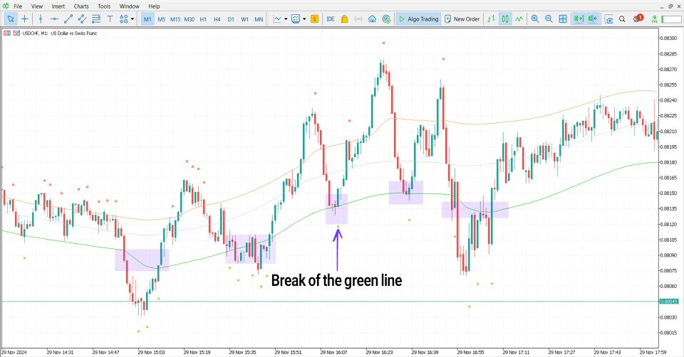Viewport: 684px width, 357px height.
Task: Open the VPS cloud hosting icon
Action: (372, 19)
